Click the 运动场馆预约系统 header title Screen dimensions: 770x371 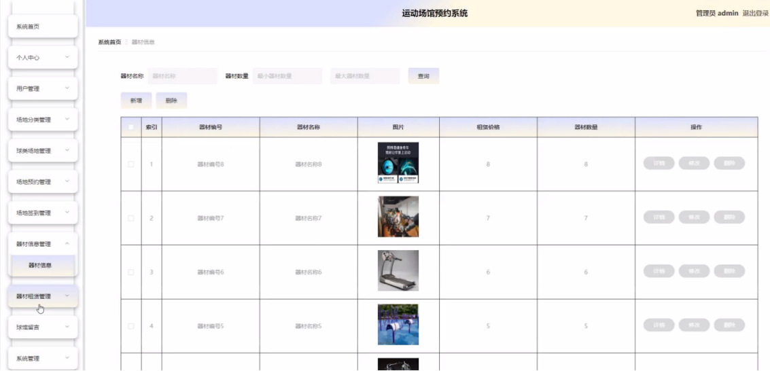434,14
